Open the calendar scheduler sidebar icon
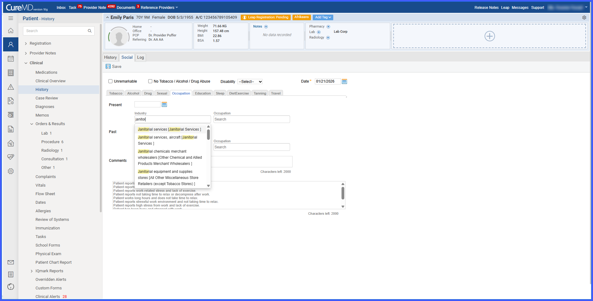This screenshot has width=593, height=301. click(11, 59)
